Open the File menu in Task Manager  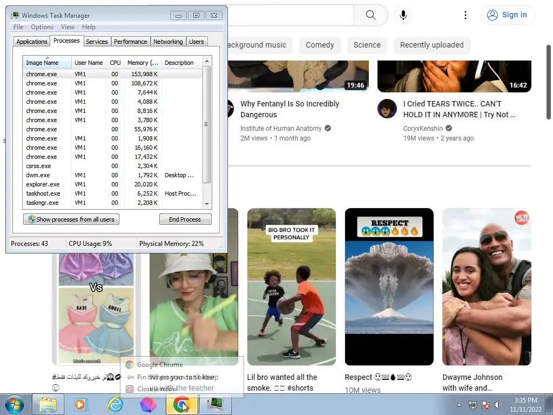click(18, 27)
